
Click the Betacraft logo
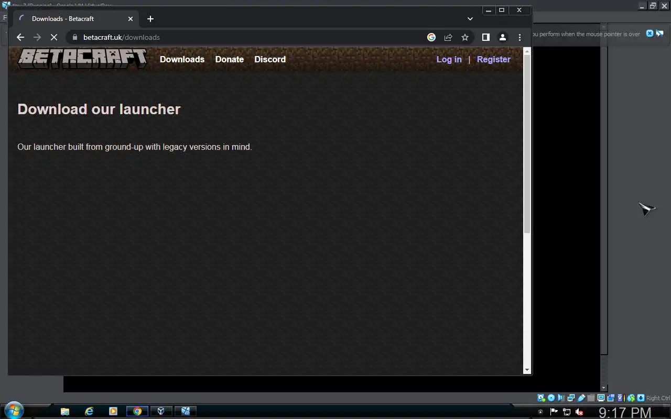coord(82,59)
